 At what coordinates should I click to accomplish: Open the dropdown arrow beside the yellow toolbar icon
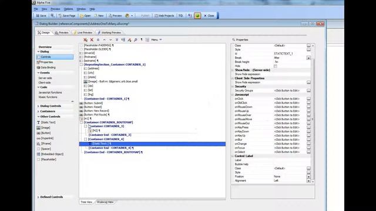point(132,16)
